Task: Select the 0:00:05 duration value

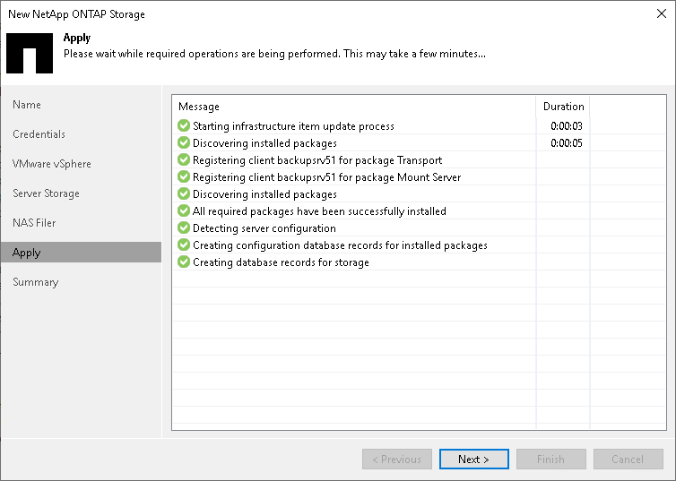Action: pos(567,143)
